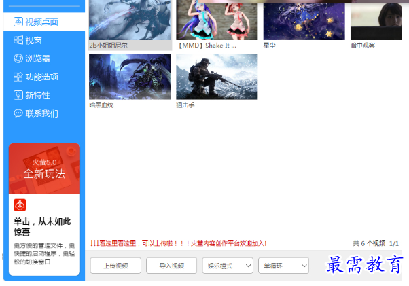409x286 pixels.
Task: Click the 1/1 page indicator
Action: (394, 243)
